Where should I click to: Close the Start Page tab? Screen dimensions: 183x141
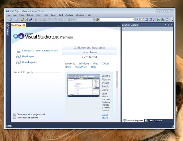(x=24, y=25)
